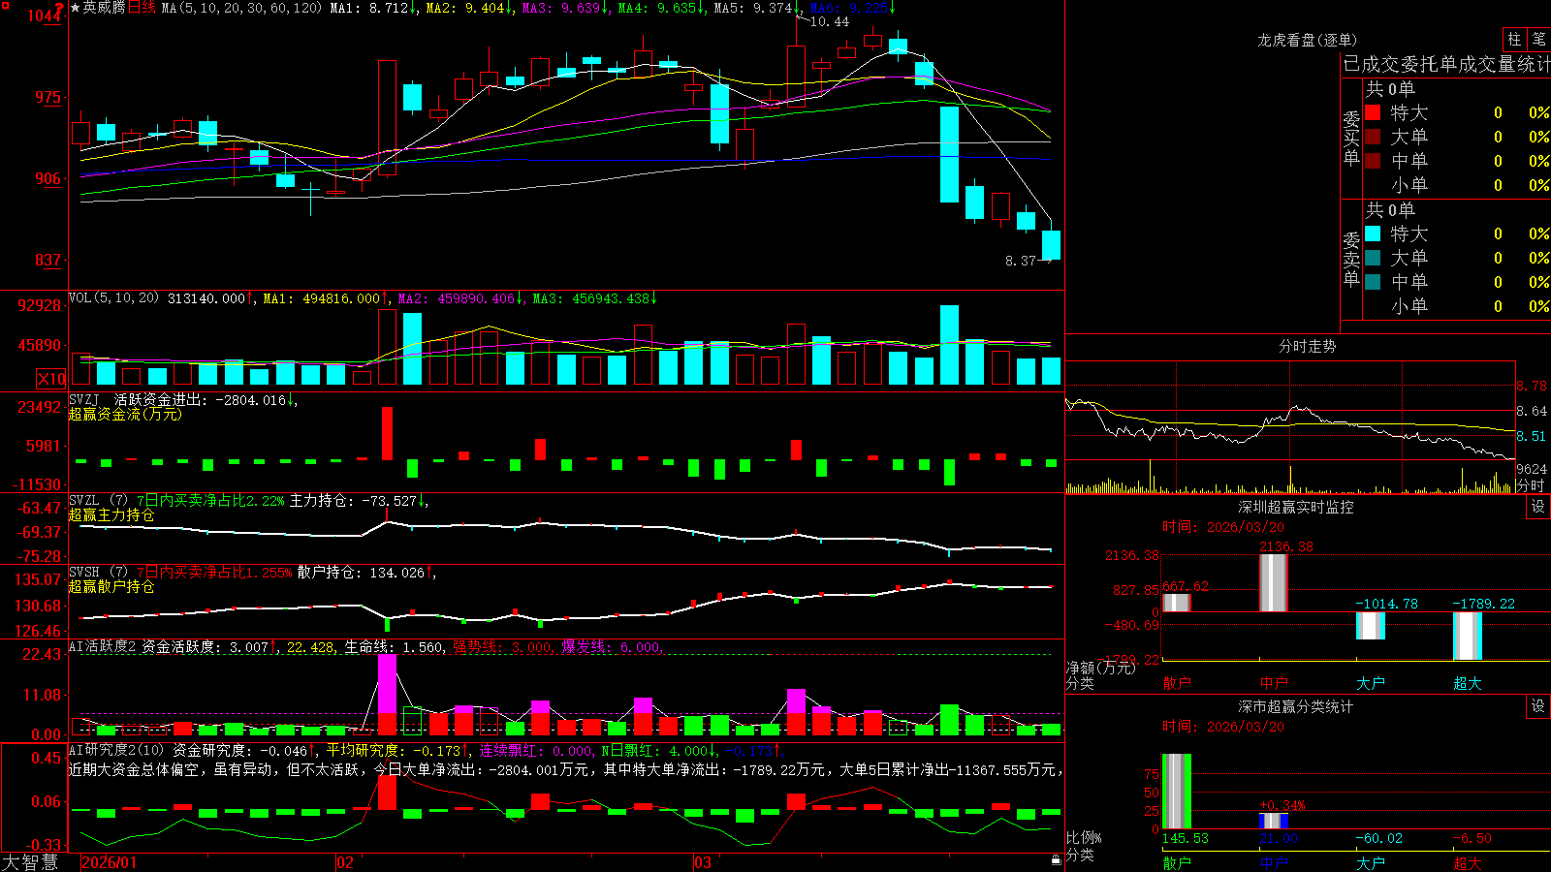The width and height of the screenshot is (1551, 872).
Task: Click the 02 month marker on timeline
Action: [345, 862]
